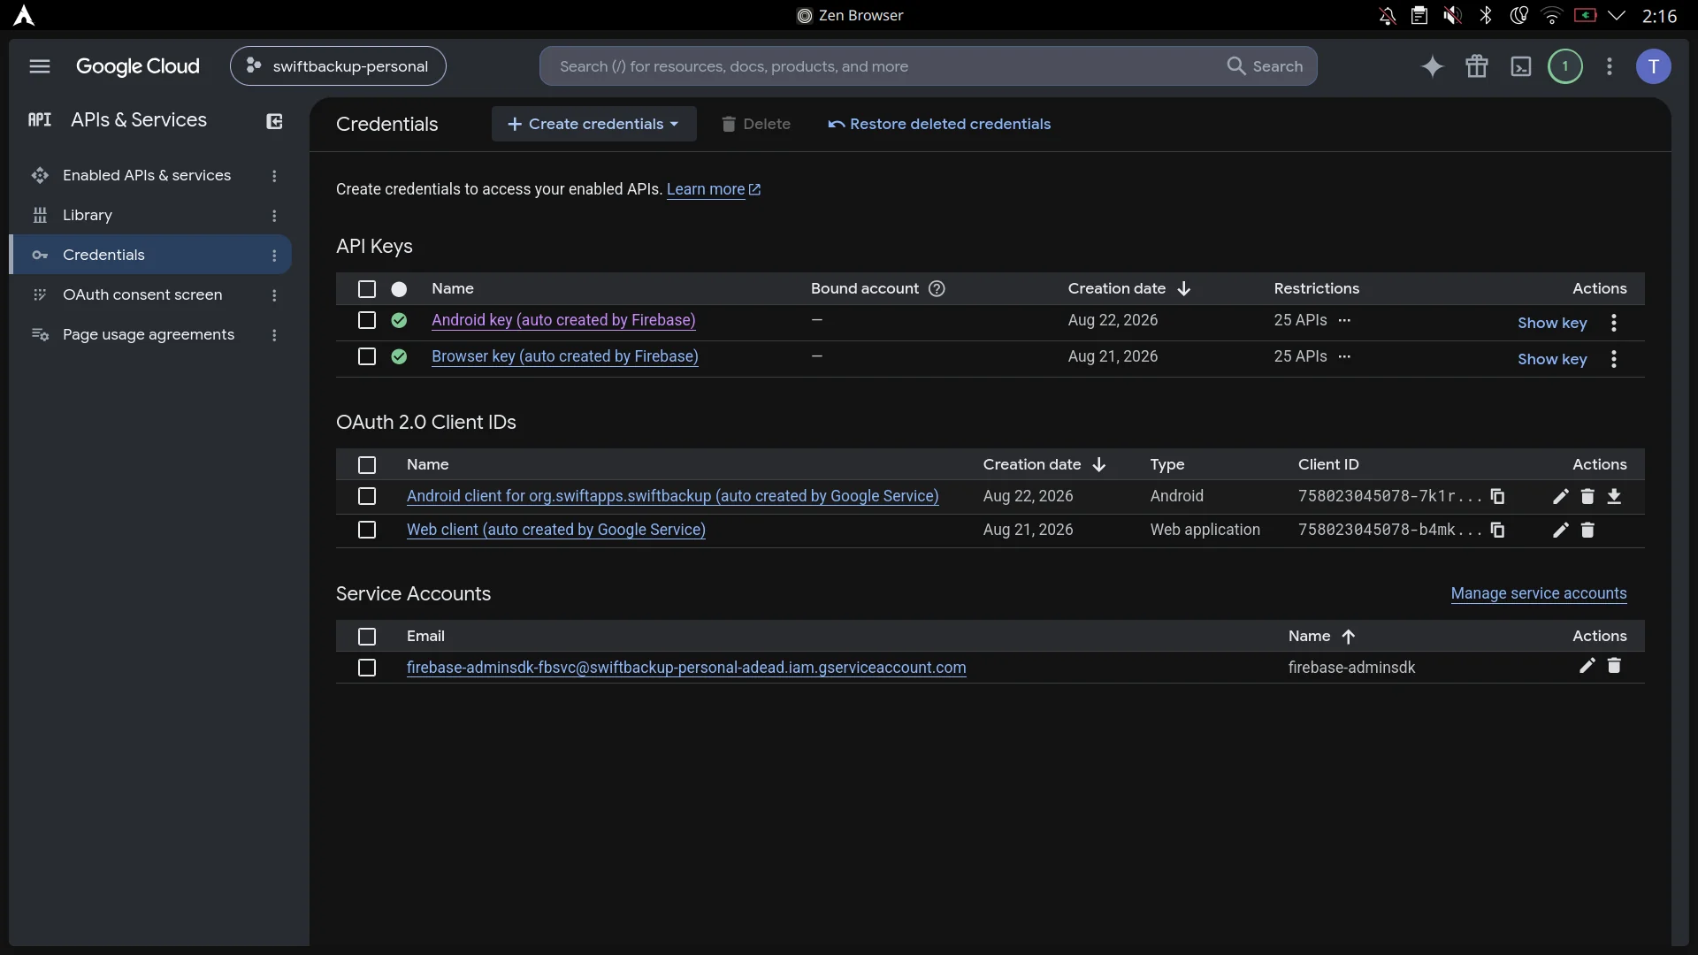Sort API Keys by Creation date

click(x=1129, y=288)
